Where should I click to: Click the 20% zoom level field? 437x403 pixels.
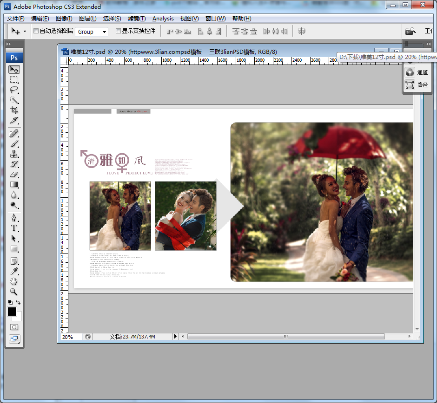pyautogui.click(x=68, y=337)
